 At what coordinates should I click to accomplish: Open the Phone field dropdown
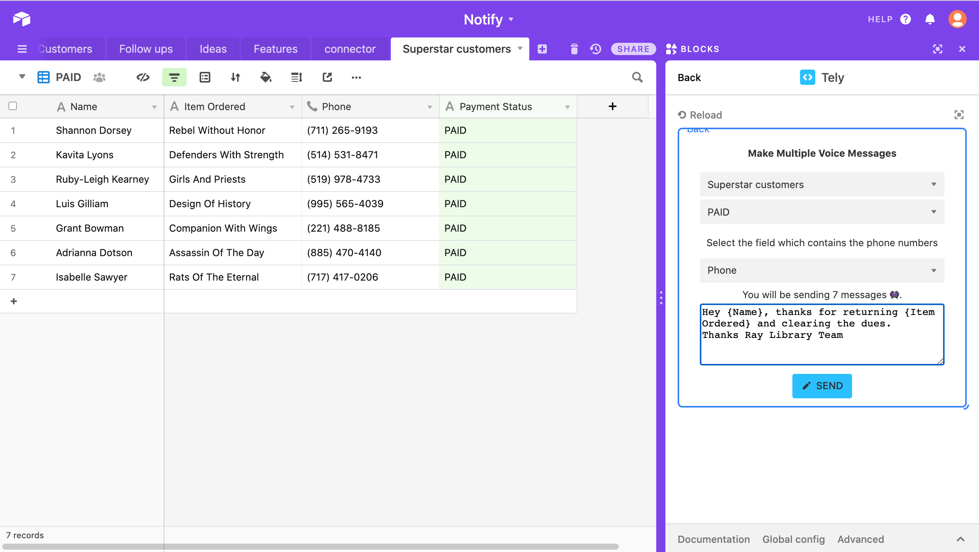click(821, 271)
